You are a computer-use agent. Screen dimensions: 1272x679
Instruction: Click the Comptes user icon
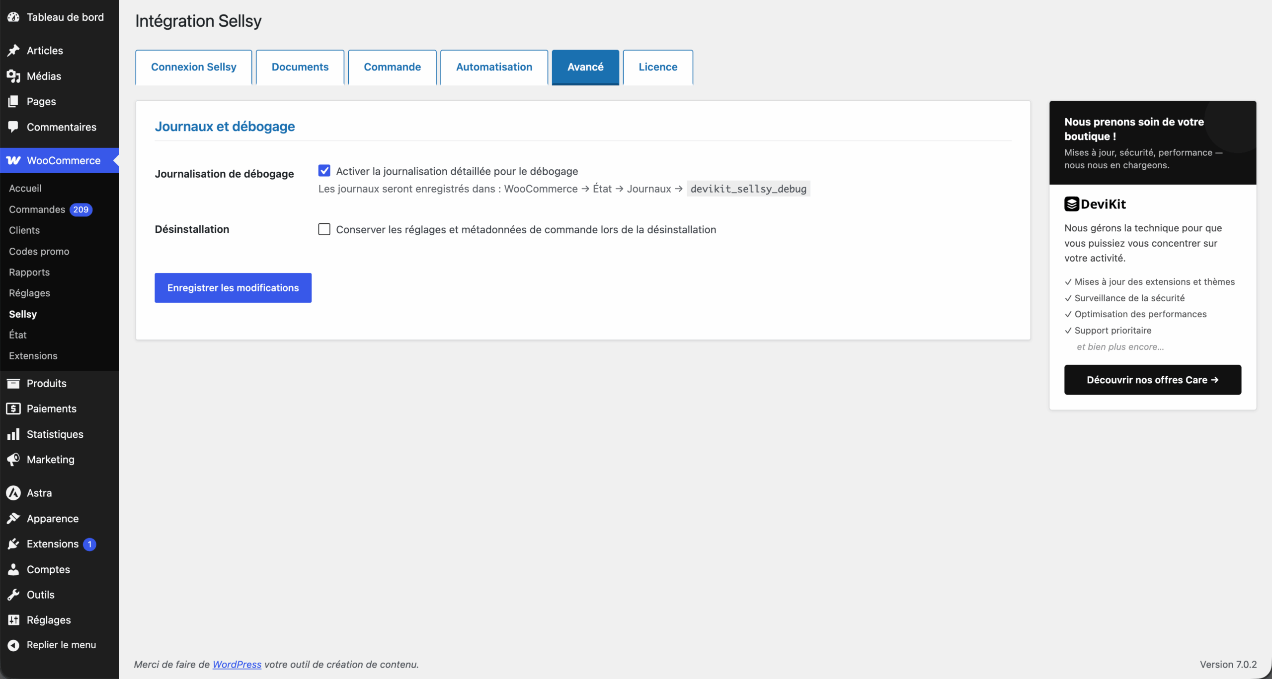coord(13,569)
